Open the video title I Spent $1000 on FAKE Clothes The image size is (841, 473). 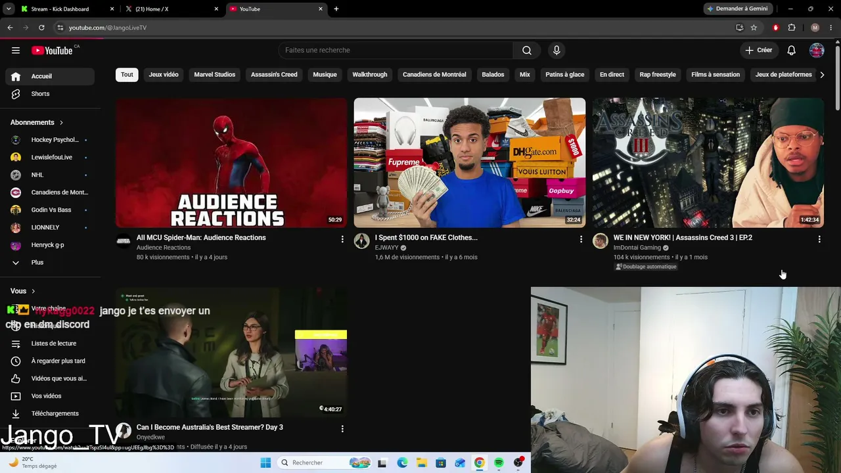click(426, 238)
